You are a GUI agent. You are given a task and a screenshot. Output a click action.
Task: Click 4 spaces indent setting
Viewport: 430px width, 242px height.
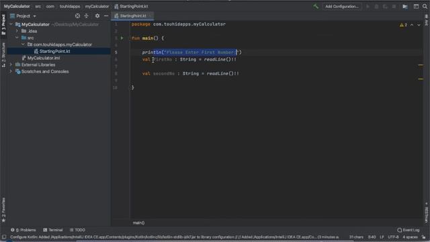(x=410, y=237)
